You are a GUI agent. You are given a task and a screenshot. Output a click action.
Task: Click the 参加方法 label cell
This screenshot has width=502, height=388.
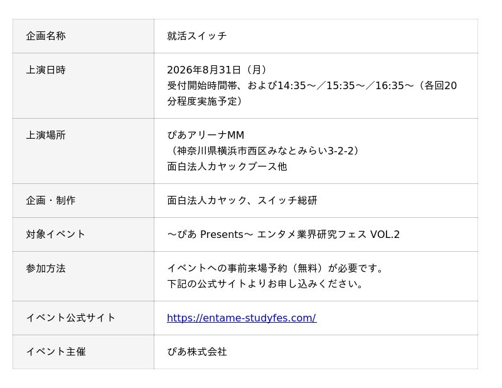point(83,276)
